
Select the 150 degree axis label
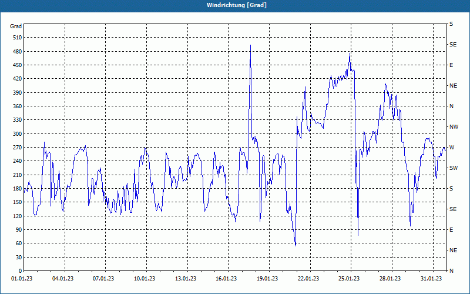[18, 202]
